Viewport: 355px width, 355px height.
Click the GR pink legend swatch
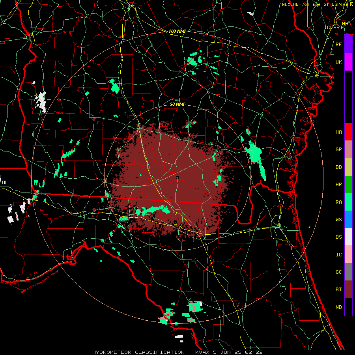point(348,149)
